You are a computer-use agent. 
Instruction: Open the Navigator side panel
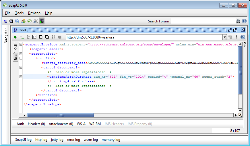click(6, 36)
